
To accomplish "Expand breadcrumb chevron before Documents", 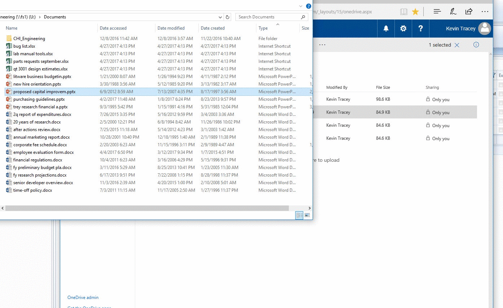I will pyautogui.click(x=40, y=17).
